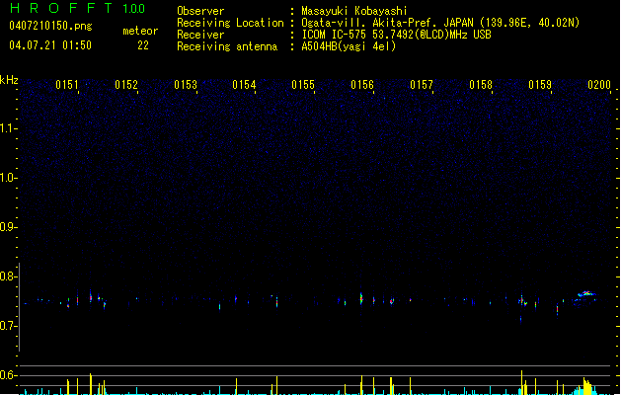This screenshot has height=395, width=621.
Task: Click the Observer label
Action: pyautogui.click(x=200, y=11)
